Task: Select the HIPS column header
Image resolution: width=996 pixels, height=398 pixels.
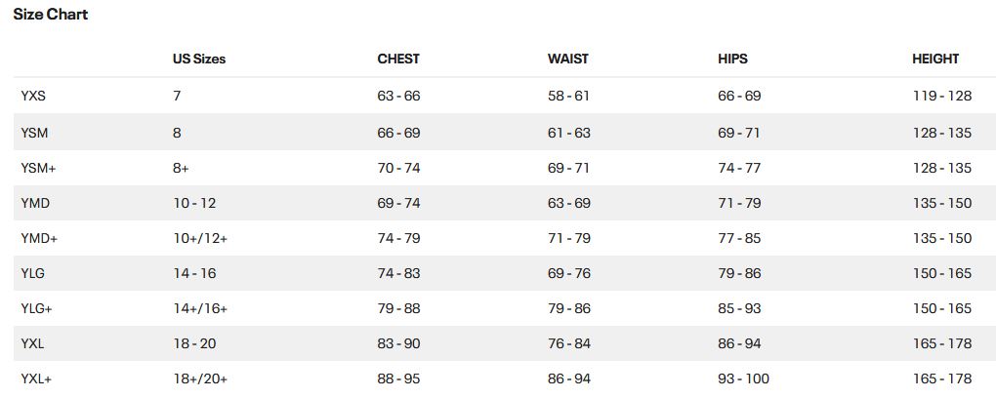Action: 732,60
